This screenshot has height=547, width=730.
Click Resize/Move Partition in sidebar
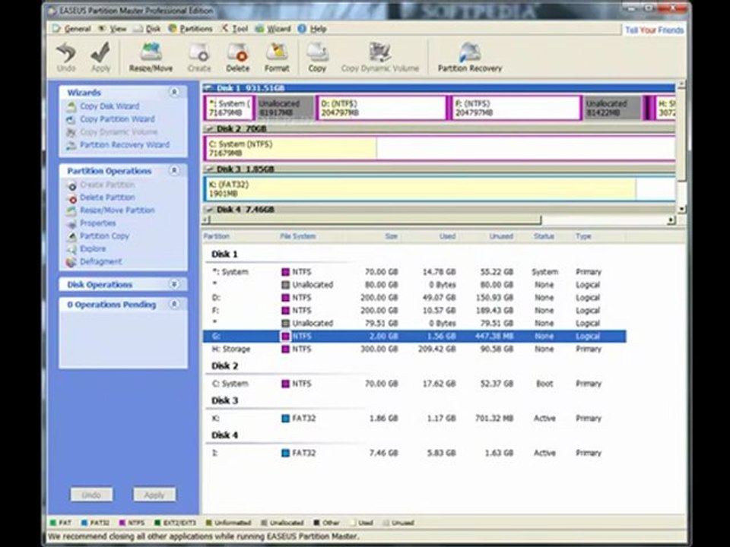117,210
